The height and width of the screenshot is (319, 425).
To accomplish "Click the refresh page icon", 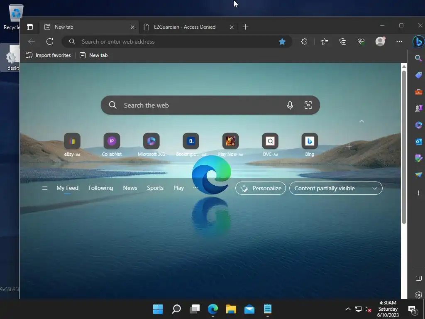I will click(50, 42).
